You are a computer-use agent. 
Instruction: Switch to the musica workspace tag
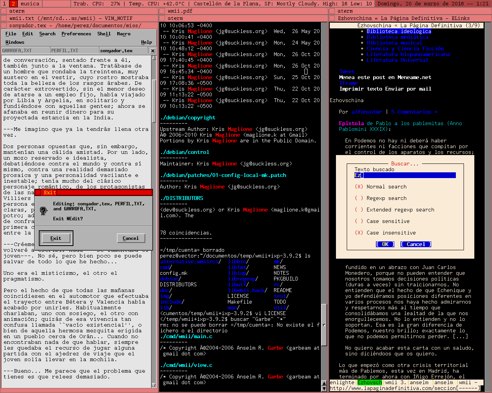[x=30, y=3]
